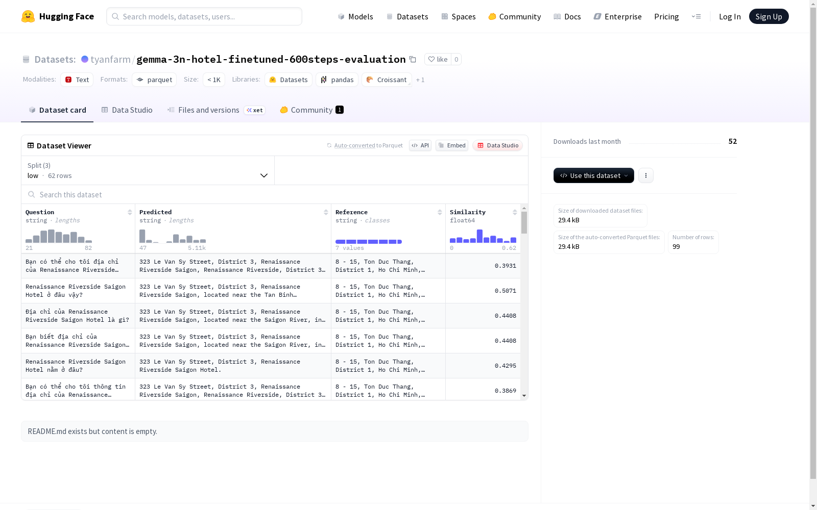Viewport: 817px width, 510px height.
Task: Click in the main search field
Action: coord(204,16)
